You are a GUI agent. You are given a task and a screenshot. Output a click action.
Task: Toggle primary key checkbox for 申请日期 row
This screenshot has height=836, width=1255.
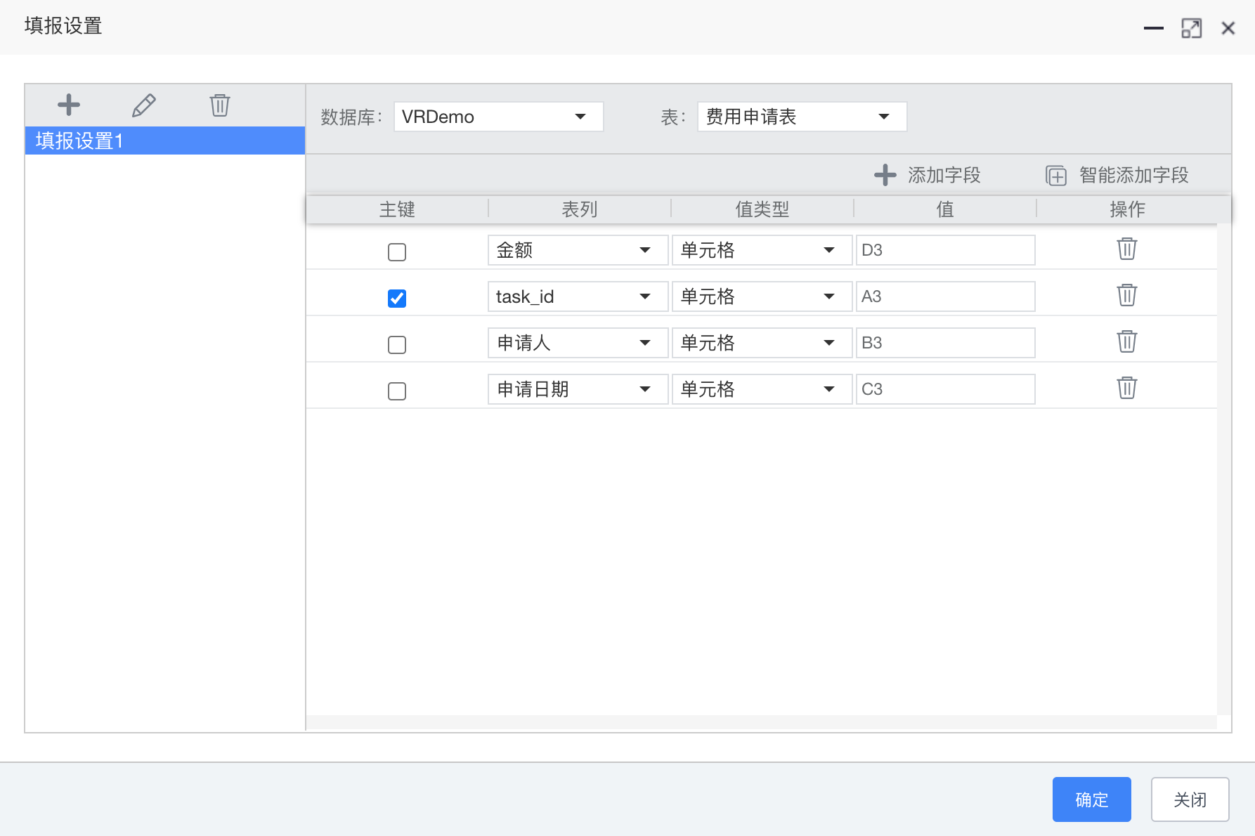pyautogui.click(x=397, y=391)
